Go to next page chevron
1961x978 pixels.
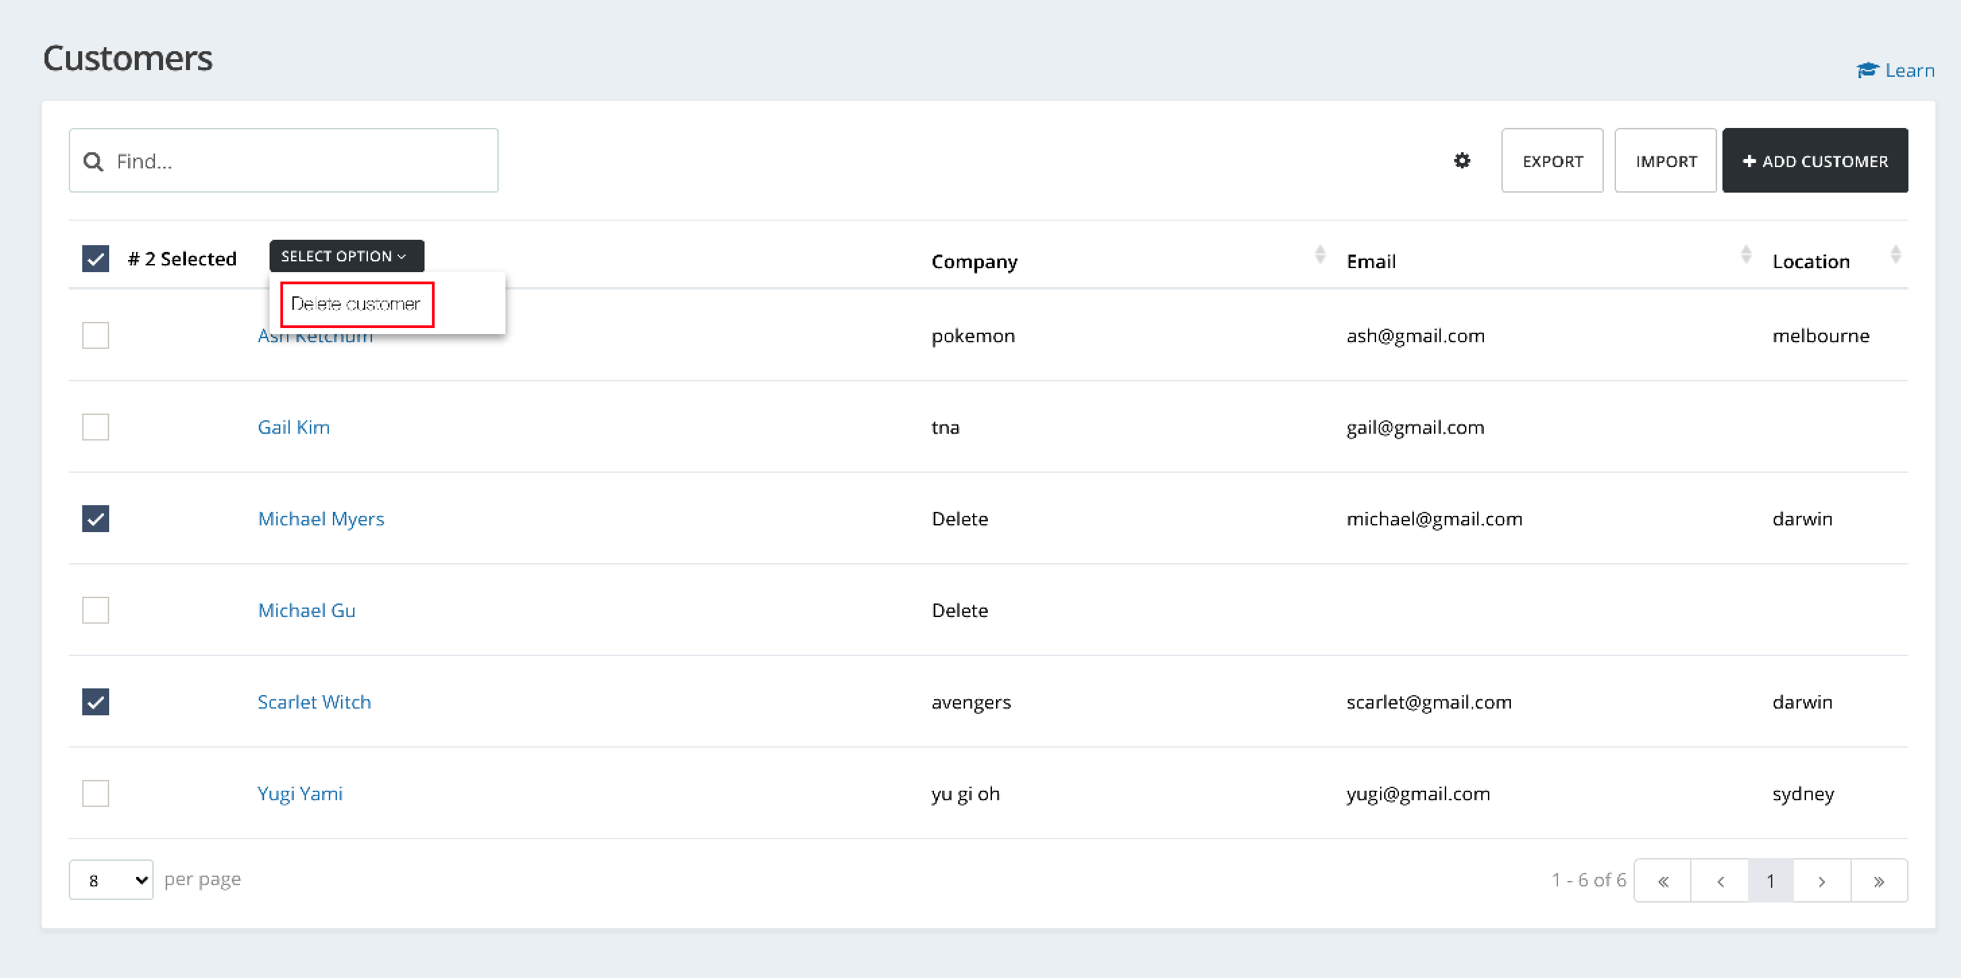[1822, 880]
